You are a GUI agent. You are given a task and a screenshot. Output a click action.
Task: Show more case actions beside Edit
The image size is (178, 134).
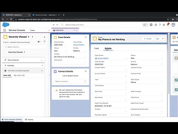point(163,39)
